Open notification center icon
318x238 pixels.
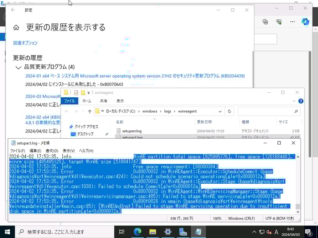[308, 232]
